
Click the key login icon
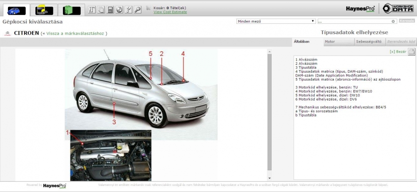click(138, 10)
